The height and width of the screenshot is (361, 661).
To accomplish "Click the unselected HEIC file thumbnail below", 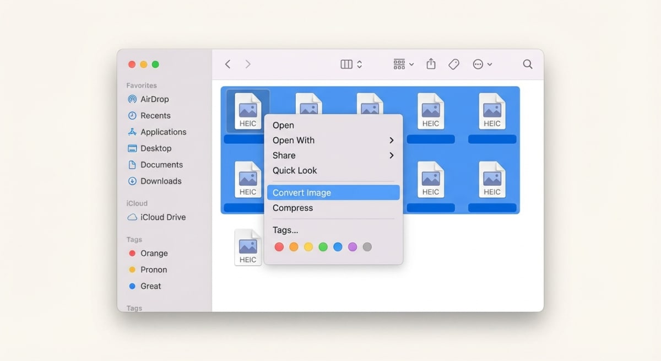I will click(248, 246).
